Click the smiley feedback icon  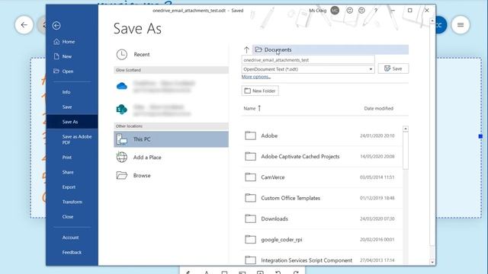[x=350, y=11]
